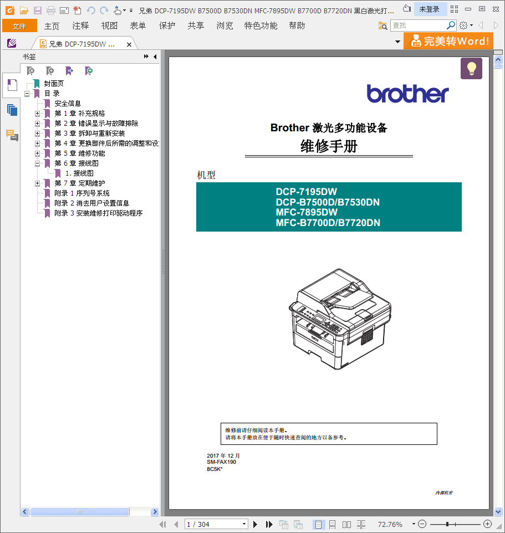Image resolution: width=505 pixels, height=533 pixels.
Task: Redo the last action
Action: 104,10
